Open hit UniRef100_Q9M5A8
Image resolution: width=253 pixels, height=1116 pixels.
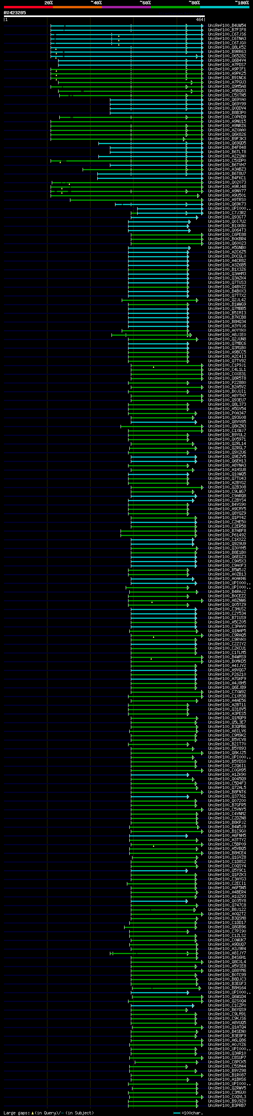[x=227, y=87]
